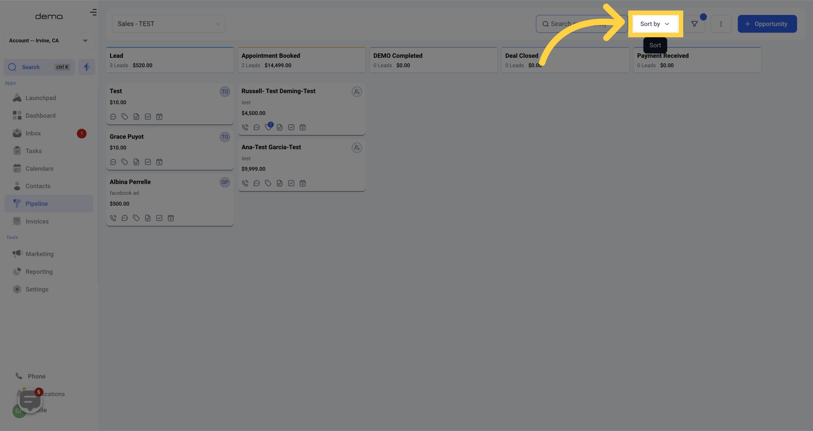Screen dimensions: 813x431
Task: Expand the Sales - TEST pipeline dropdown
Action: pyautogui.click(x=168, y=23)
